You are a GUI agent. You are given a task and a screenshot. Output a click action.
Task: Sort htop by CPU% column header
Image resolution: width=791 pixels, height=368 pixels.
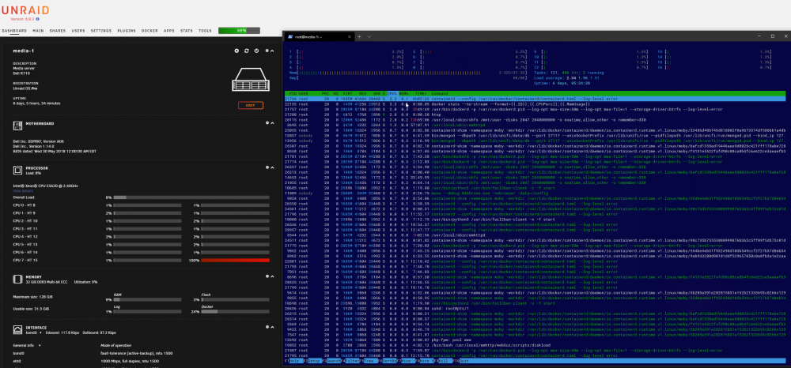click(392, 94)
